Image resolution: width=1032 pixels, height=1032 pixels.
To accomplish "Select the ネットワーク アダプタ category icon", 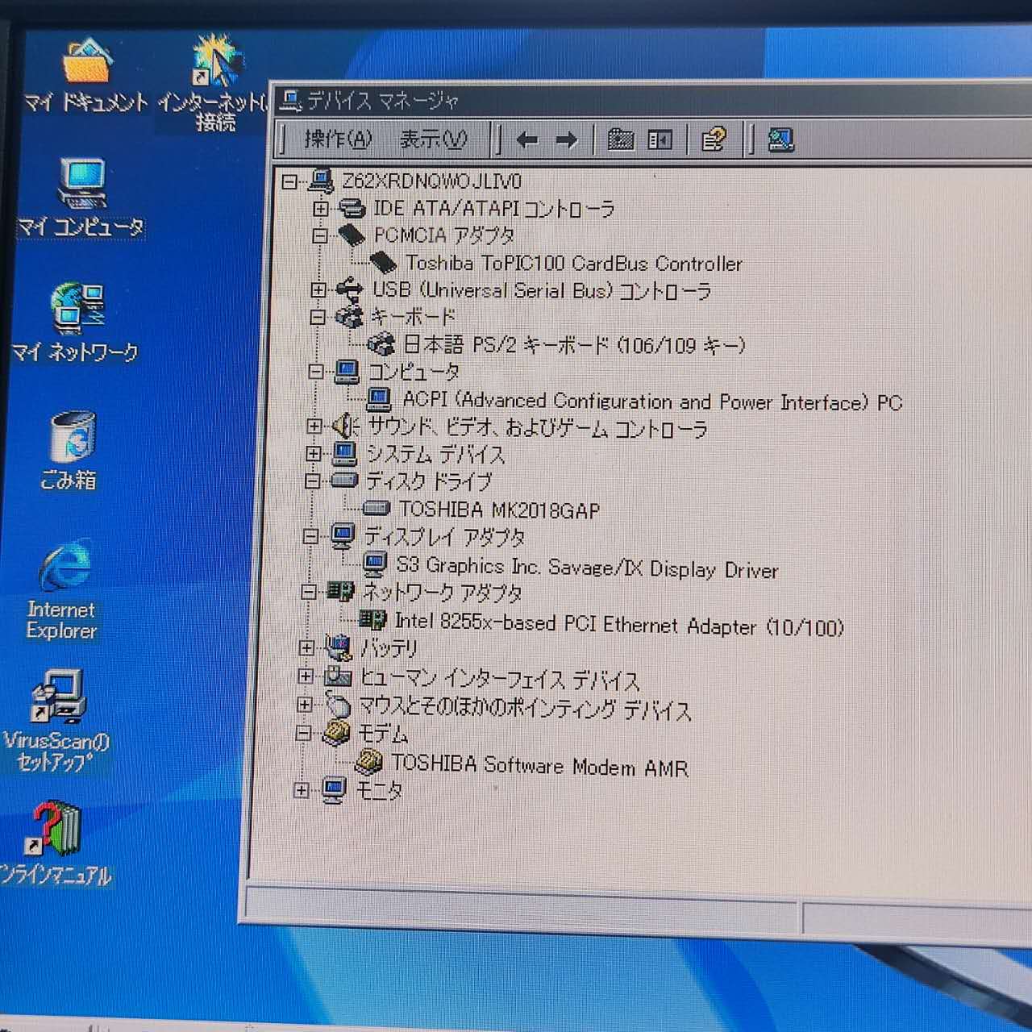I will click(x=340, y=593).
